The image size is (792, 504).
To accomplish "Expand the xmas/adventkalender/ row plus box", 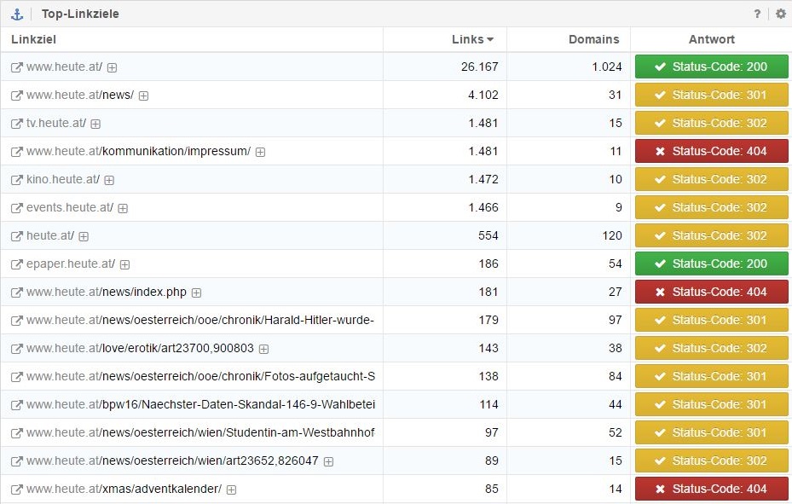I will click(x=231, y=490).
